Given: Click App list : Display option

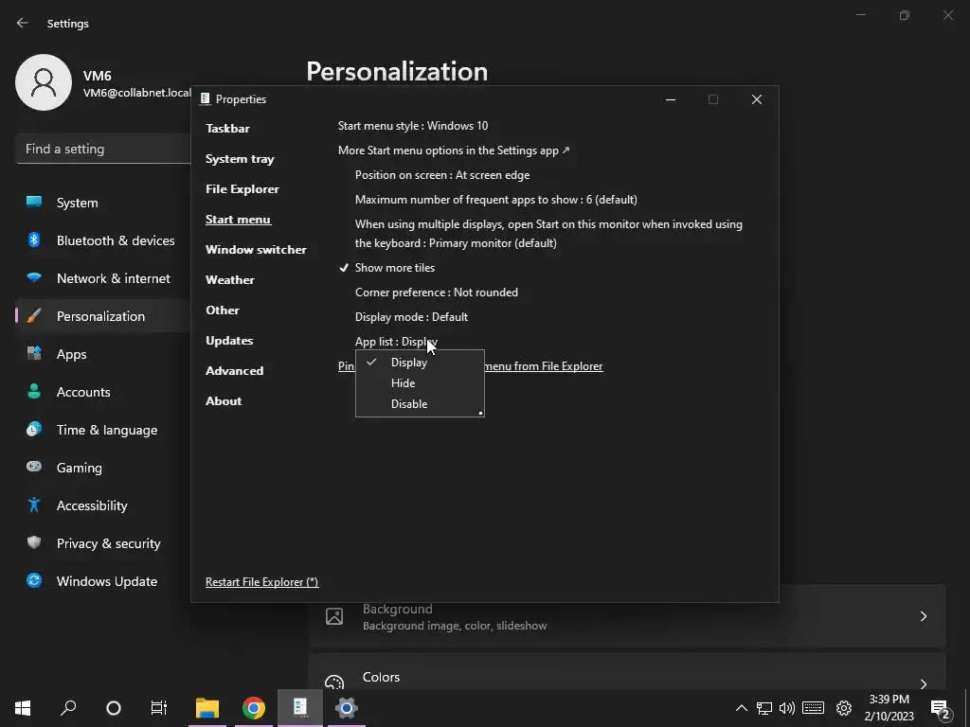Looking at the screenshot, I should [x=396, y=342].
